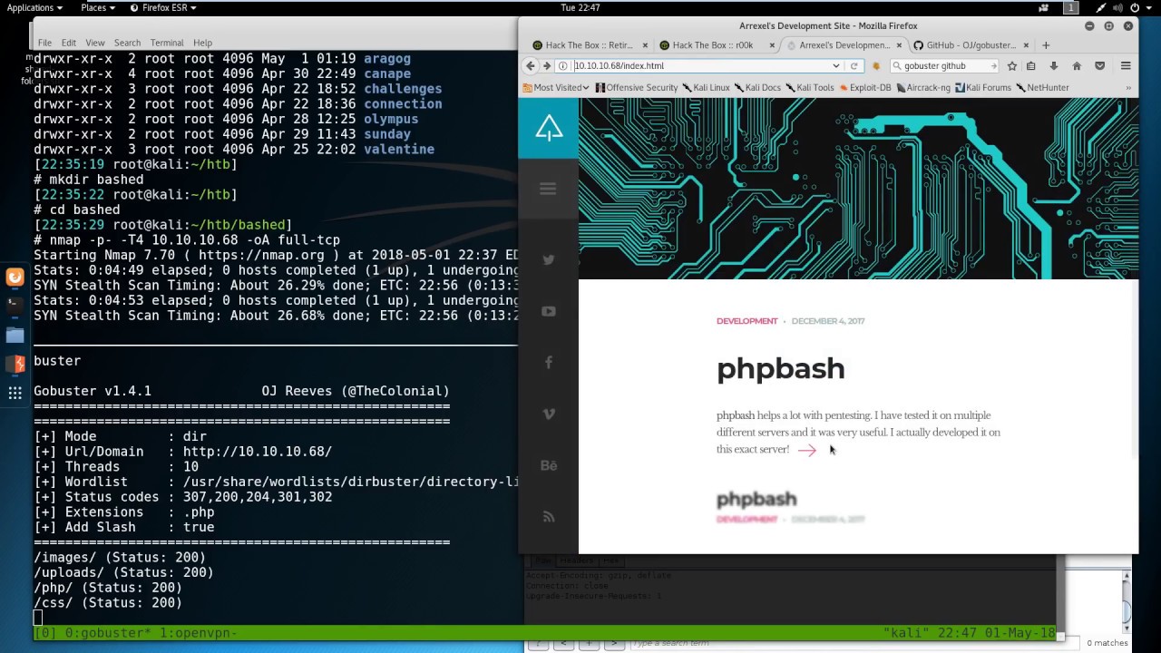This screenshot has height=653, width=1161.
Task: Open the terminal File menu
Action: (44, 43)
